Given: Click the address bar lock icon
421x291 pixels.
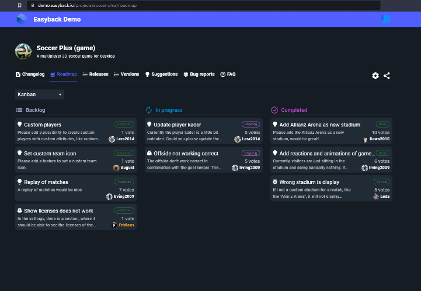Looking at the screenshot, I should [x=33, y=5].
